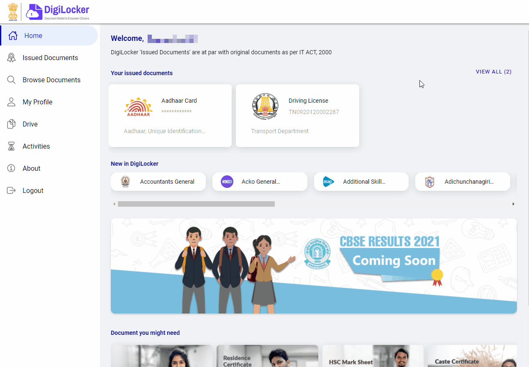Click the Browse Documents magnifier icon
Screen dimensions: 529x367
pos(11,80)
